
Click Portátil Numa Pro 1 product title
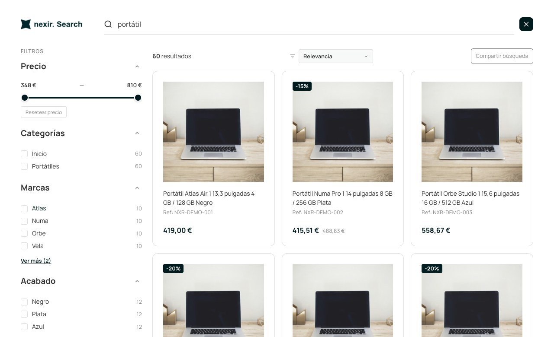[x=342, y=198]
